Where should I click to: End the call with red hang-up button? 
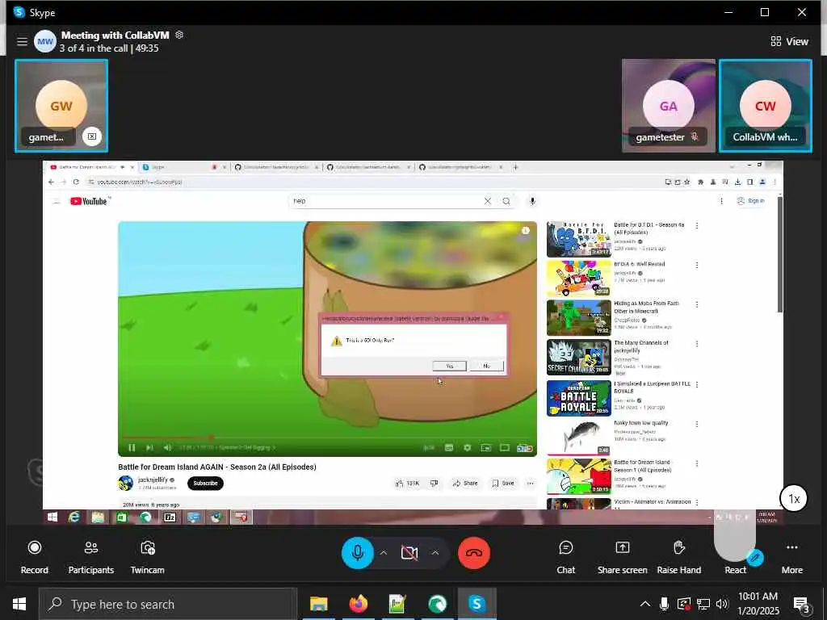pyautogui.click(x=473, y=552)
